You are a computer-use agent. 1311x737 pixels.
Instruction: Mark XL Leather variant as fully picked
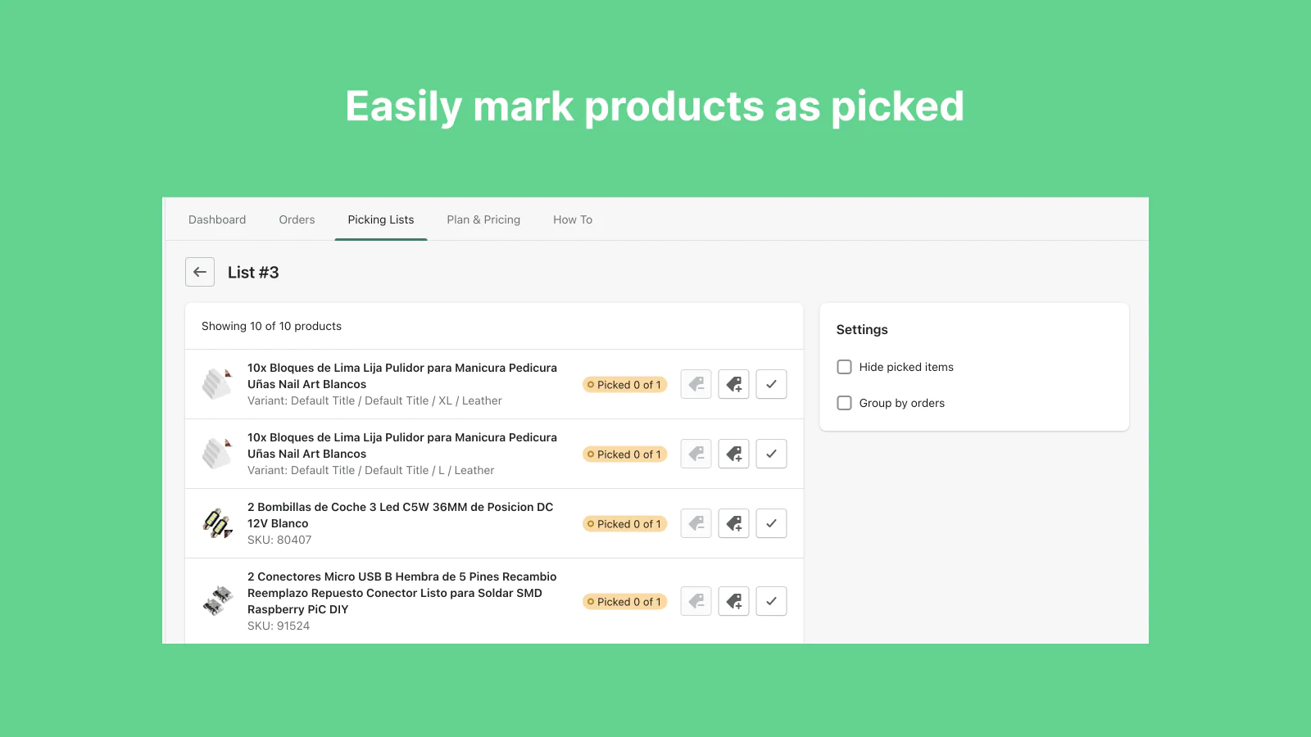coord(771,384)
